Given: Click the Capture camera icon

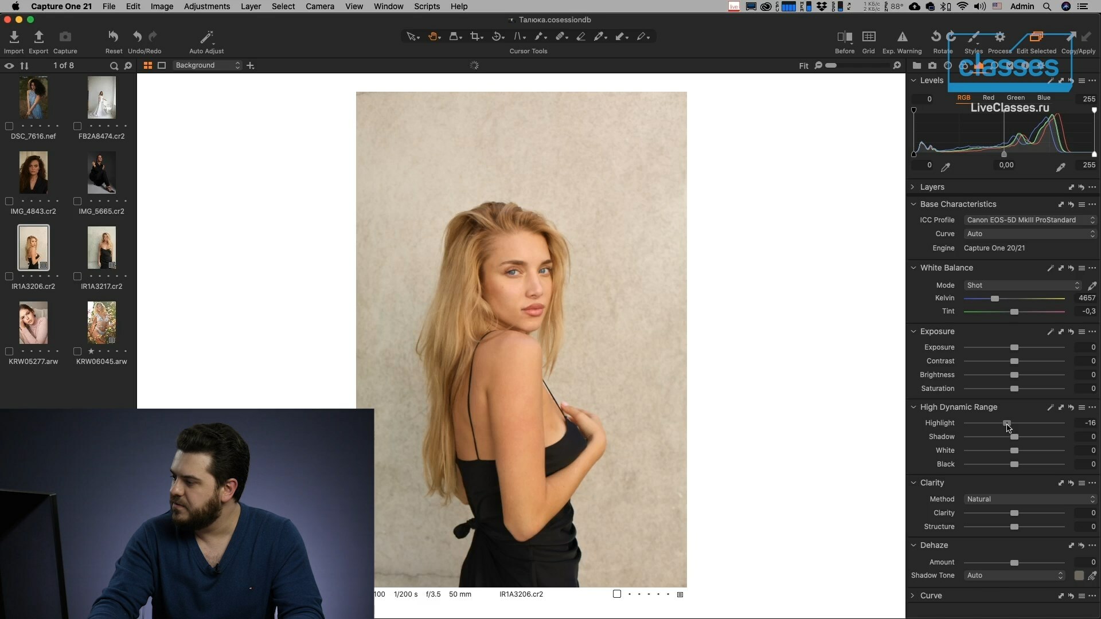Looking at the screenshot, I should (x=65, y=37).
